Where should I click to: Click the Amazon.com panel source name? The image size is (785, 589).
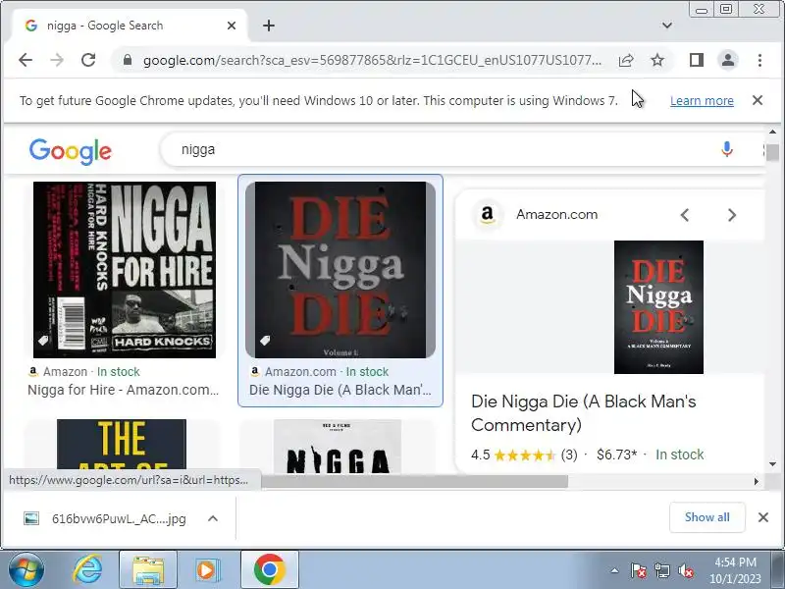(x=556, y=214)
